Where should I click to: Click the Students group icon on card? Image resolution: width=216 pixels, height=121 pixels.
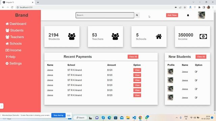pos(72,37)
